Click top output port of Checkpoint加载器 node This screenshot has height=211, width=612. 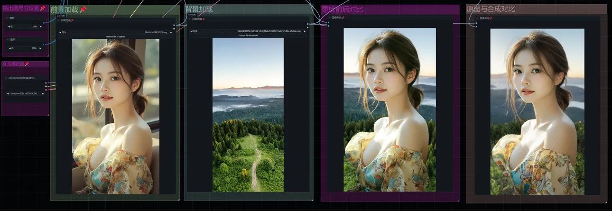(46, 83)
